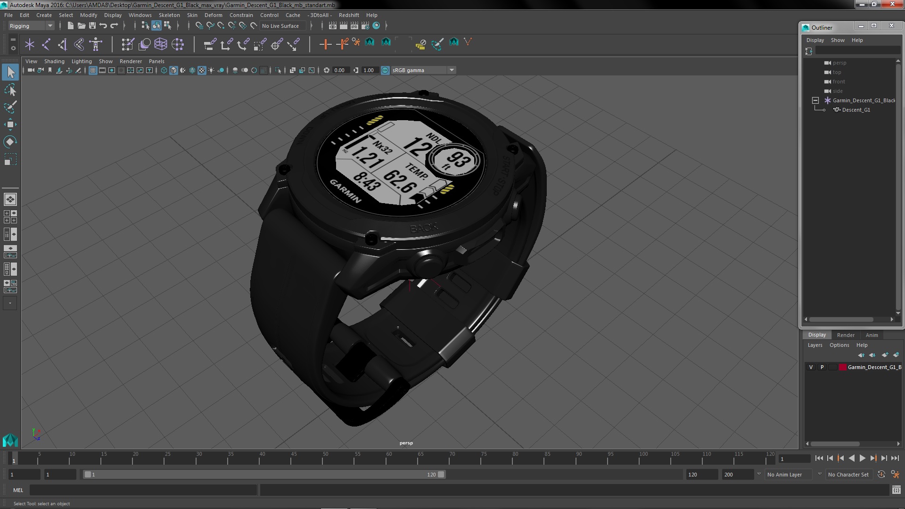Create new layer with selected objects icon
This screenshot has height=509, width=905.
click(x=896, y=355)
